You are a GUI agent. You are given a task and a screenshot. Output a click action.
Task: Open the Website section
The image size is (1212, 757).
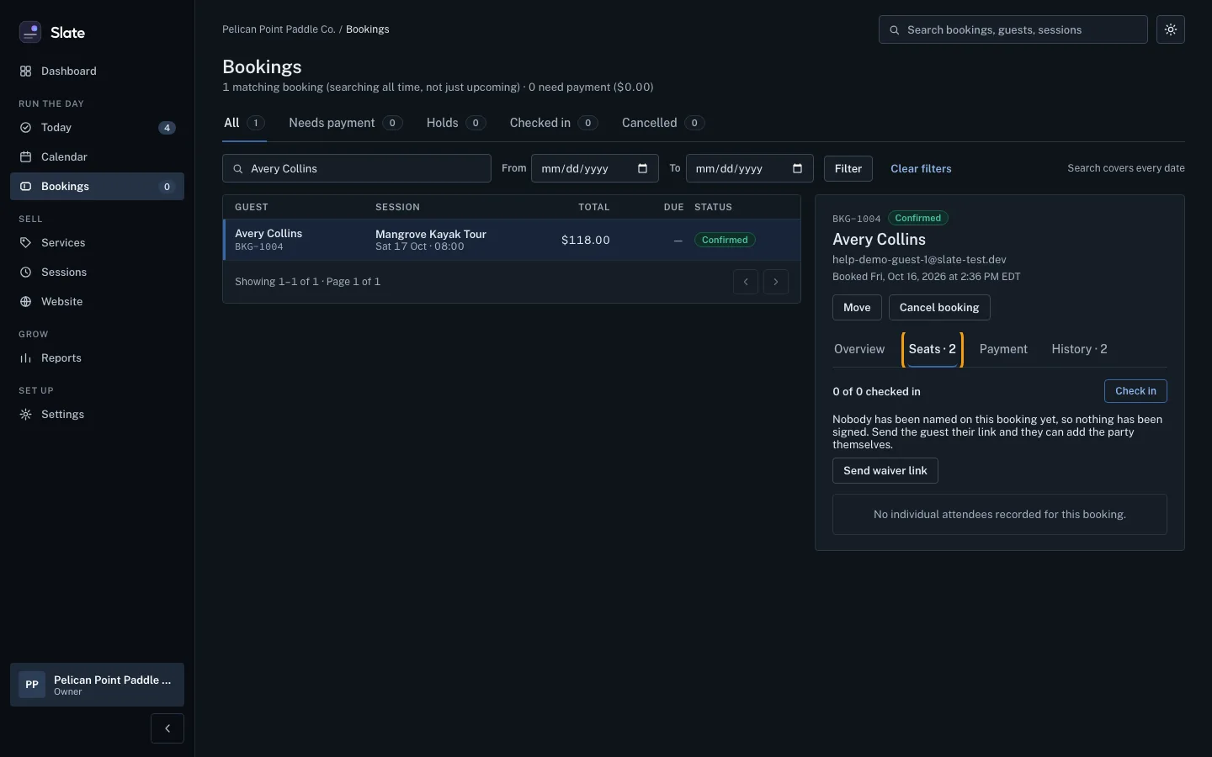pos(97,302)
